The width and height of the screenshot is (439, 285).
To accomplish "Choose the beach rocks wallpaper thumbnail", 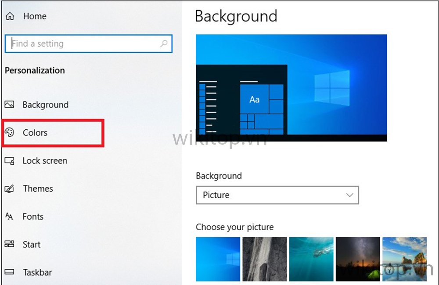I will pyautogui.click(x=405, y=259).
